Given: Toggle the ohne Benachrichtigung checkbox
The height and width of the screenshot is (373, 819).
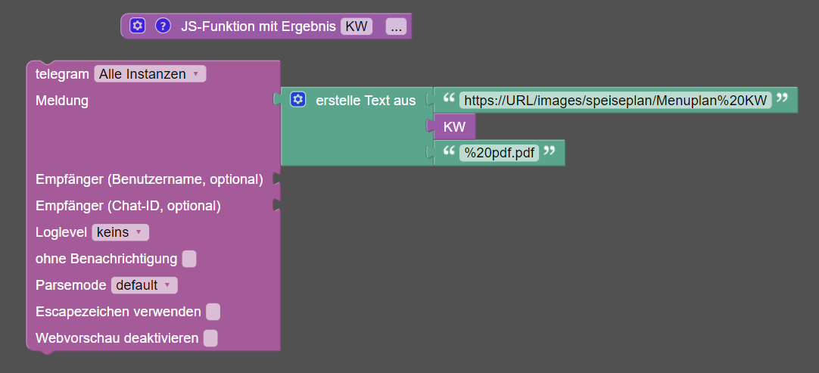Looking at the screenshot, I should point(189,259).
